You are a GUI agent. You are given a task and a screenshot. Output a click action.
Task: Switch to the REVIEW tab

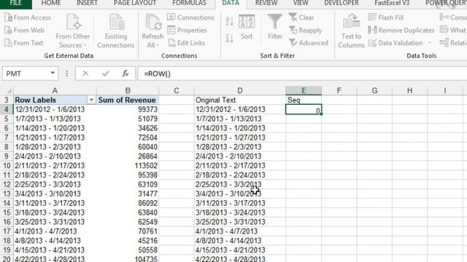point(266,3)
